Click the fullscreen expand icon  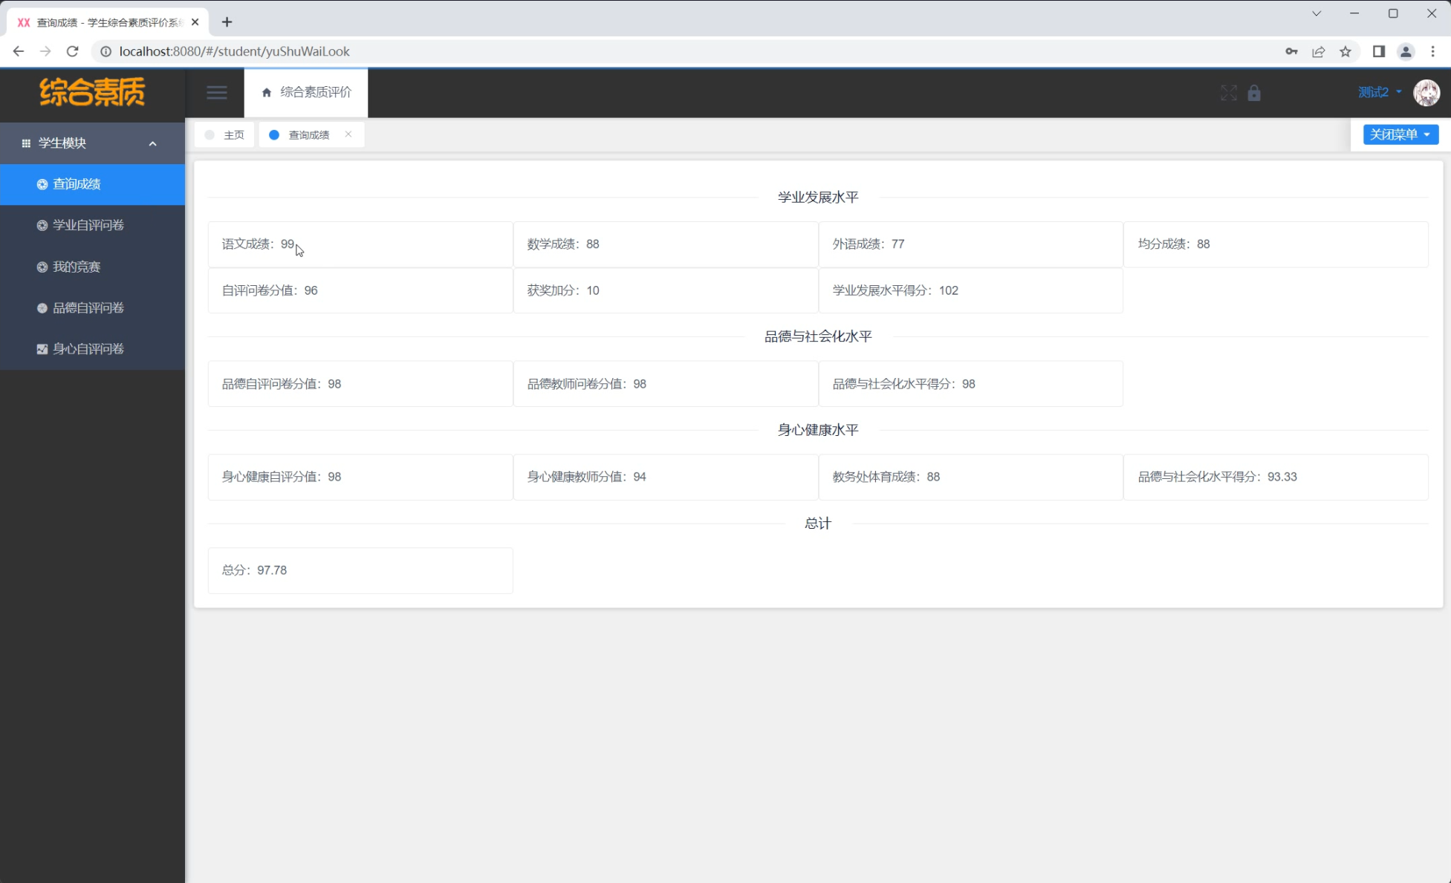pos(1228,93)
